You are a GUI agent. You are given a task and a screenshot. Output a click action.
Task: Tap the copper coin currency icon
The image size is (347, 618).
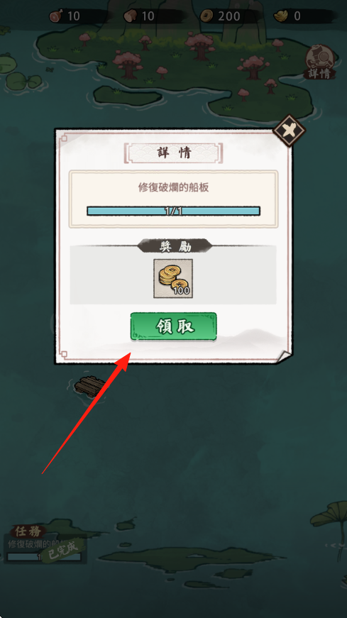click(x=206, y=16)
